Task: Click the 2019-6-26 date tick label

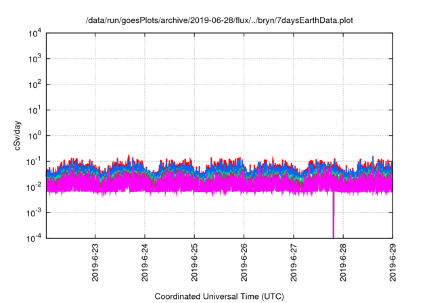Action: [244, 262]
